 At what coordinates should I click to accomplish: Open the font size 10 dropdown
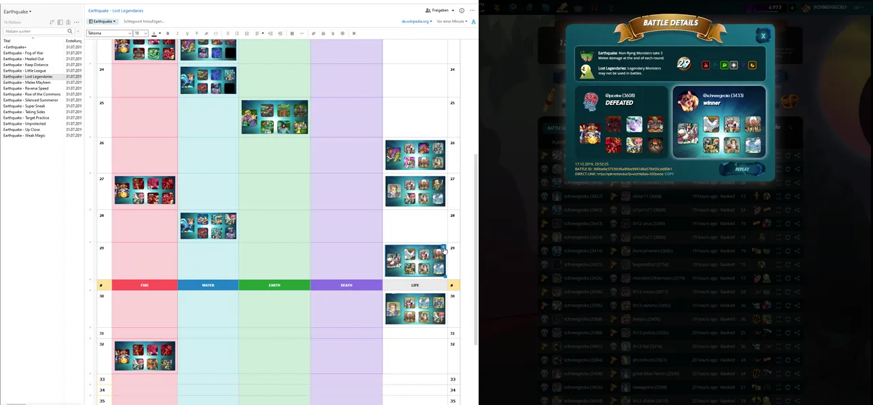141,33
